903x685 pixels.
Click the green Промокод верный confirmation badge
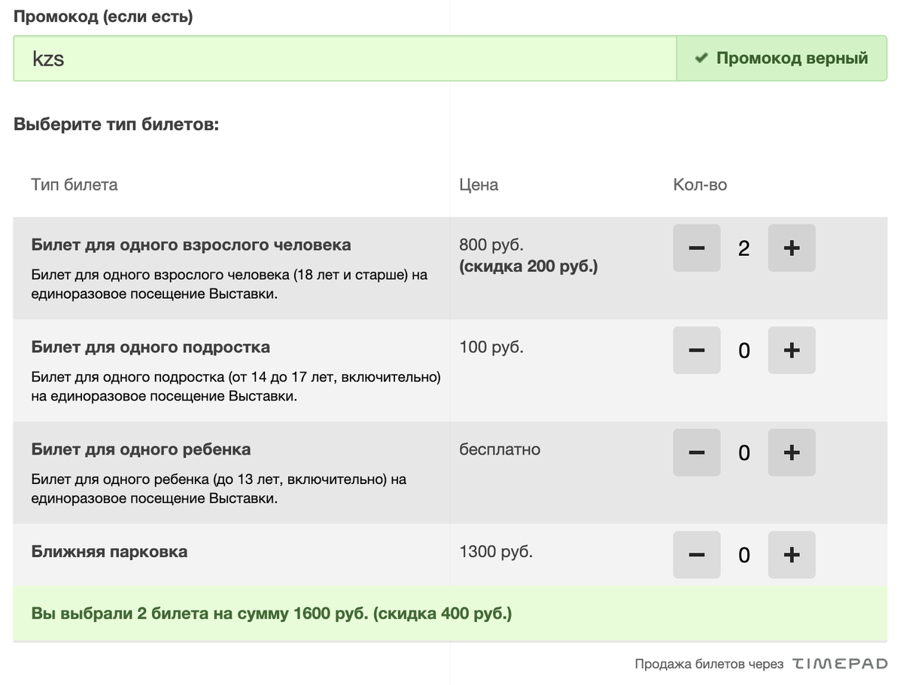pyautogui.click(x=781, y=57)
